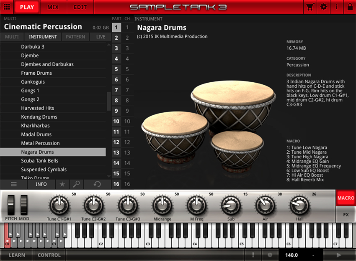Click the star favorites icon
Viewport: 356px width, 261px height.
point(62,184)
